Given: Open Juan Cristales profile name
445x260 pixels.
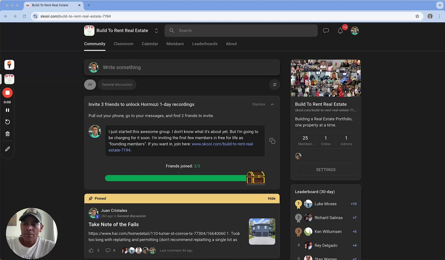Looking at the screenshot, I should coord(114,210).
